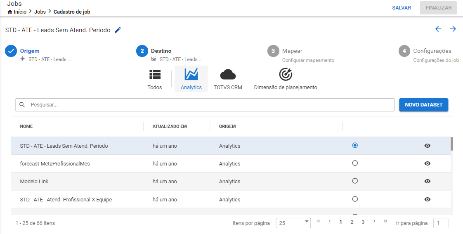Go to previous page with single chevron
Viewport: 463px width, 234px height.
click(x=330, y=221)
